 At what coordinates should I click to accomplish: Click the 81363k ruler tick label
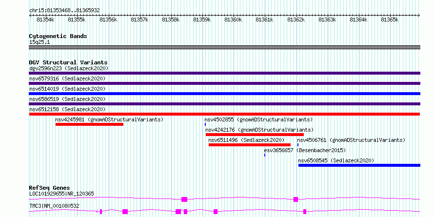point(327,20)
